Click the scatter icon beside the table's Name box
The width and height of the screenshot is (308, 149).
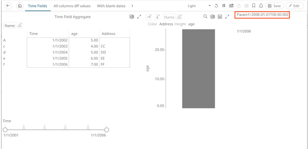point(20,25)
